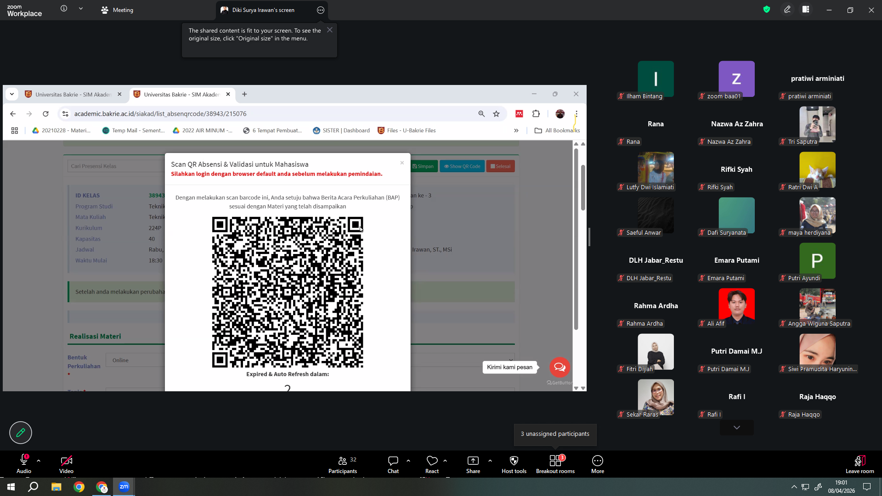Open React emoji menu
Screen dimensions: 882x496
tap(432, 464)
